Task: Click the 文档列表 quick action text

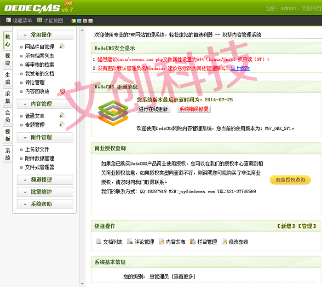Action: (x=113, y=242)
